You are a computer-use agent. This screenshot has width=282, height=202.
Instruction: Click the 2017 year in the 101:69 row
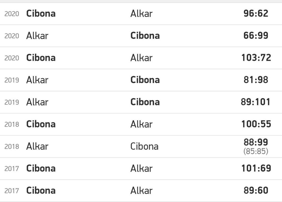pos(12,169)
